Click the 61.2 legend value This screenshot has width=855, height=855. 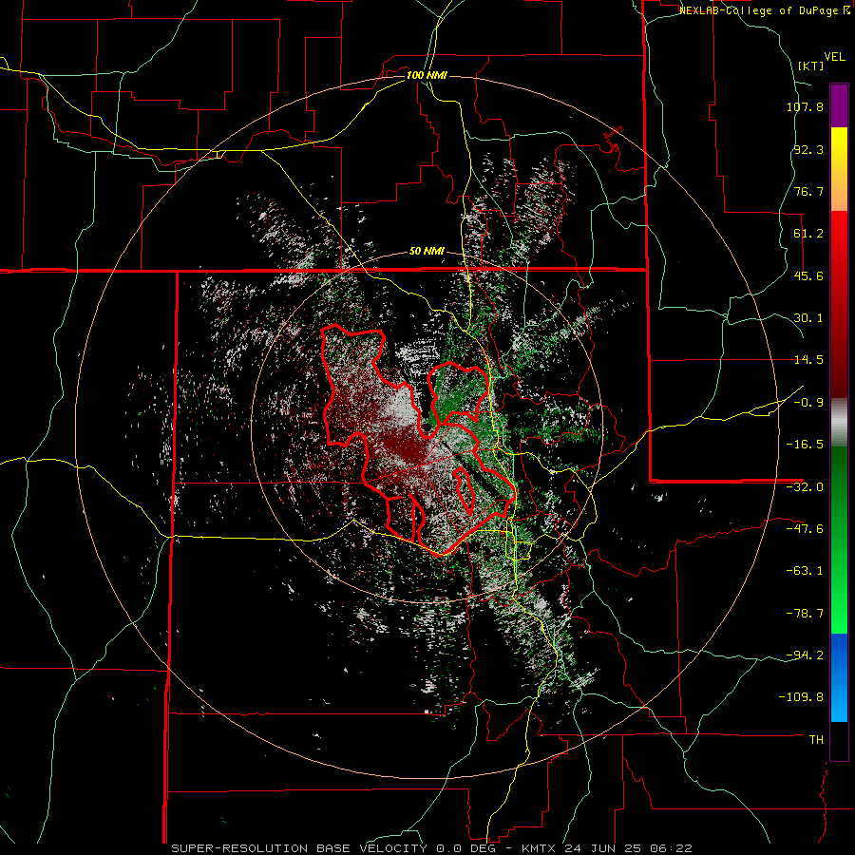pyautogui.click(x=808, y=234)
